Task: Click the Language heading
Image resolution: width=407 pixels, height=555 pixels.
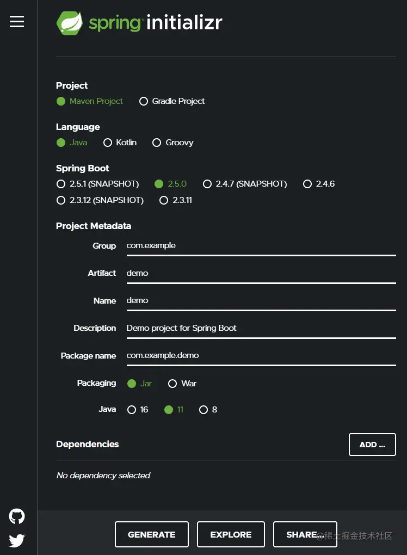Action: (78, 127)
